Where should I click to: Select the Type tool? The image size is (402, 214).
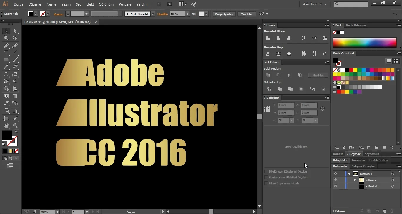pyautogui.click(x=6, y=53)
